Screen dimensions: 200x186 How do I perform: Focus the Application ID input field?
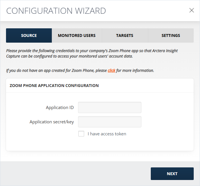point(110,107)
